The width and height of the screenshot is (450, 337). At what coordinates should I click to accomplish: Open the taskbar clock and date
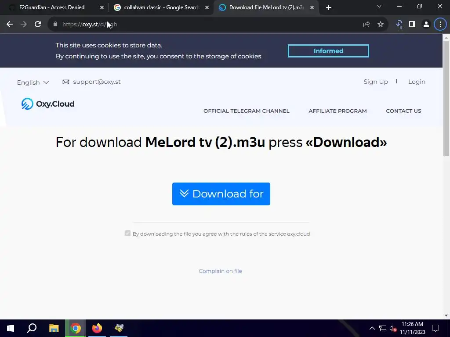click(412, 328)
